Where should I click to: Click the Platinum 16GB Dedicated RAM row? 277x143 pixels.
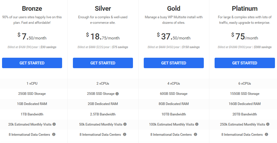(x=245, y=104)
